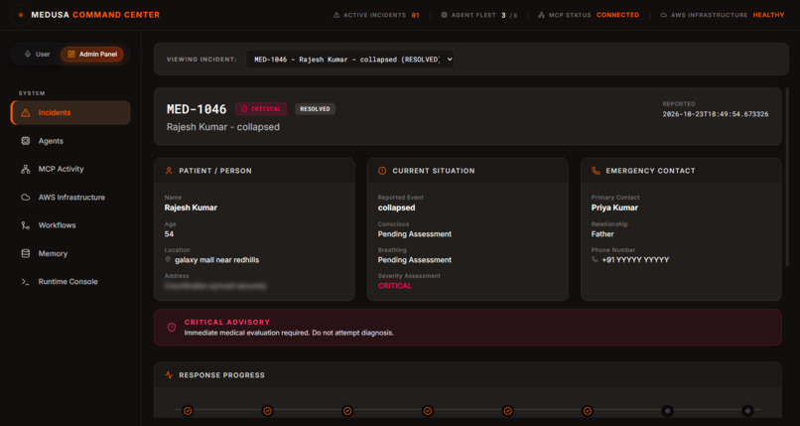Select the fifth completed progress step

click(507, 411)
